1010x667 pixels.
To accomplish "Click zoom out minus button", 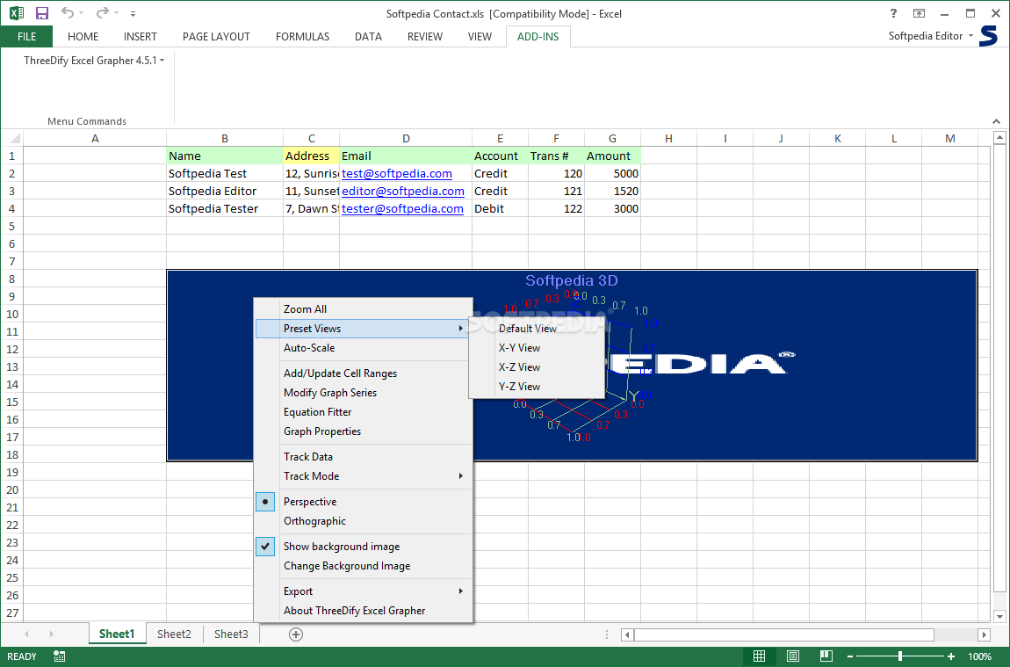I will (850, 656).
